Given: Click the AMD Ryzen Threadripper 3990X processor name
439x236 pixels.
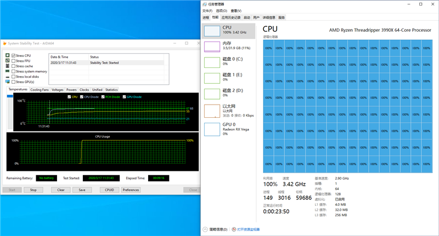Looking at the screenshot, I should (380, 30).
